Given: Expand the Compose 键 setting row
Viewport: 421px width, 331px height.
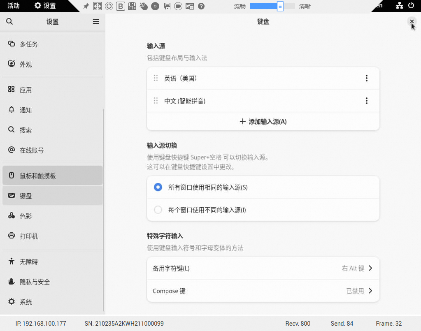Looking at the screenshot, I should 263,291.
